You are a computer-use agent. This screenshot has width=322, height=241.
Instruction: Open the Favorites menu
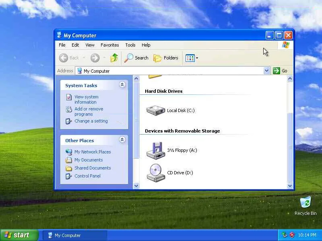[109, 45]
